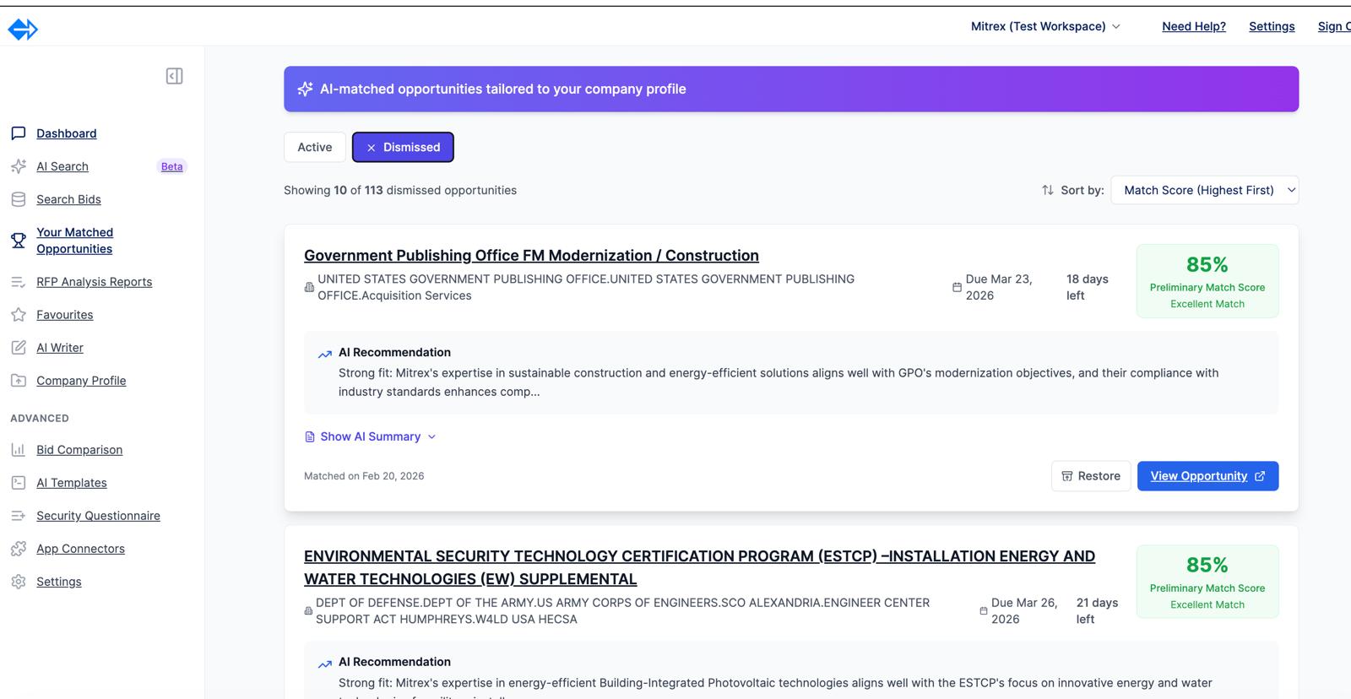Click the Search Bids database icon
Image resolution: width=1351 pixels, height=699 pixels.
19,199
